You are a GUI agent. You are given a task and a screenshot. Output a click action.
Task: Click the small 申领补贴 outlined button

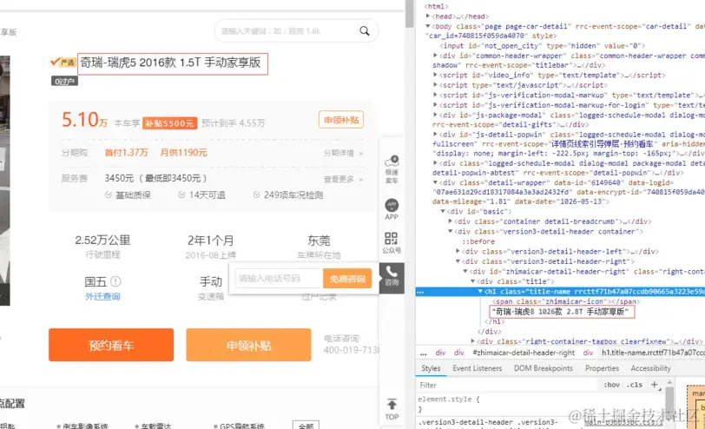click(341, 120)
